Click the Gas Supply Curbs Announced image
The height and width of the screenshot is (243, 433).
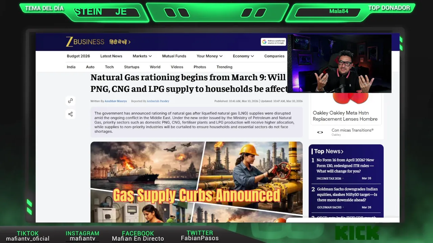click(x=197, y=182)
